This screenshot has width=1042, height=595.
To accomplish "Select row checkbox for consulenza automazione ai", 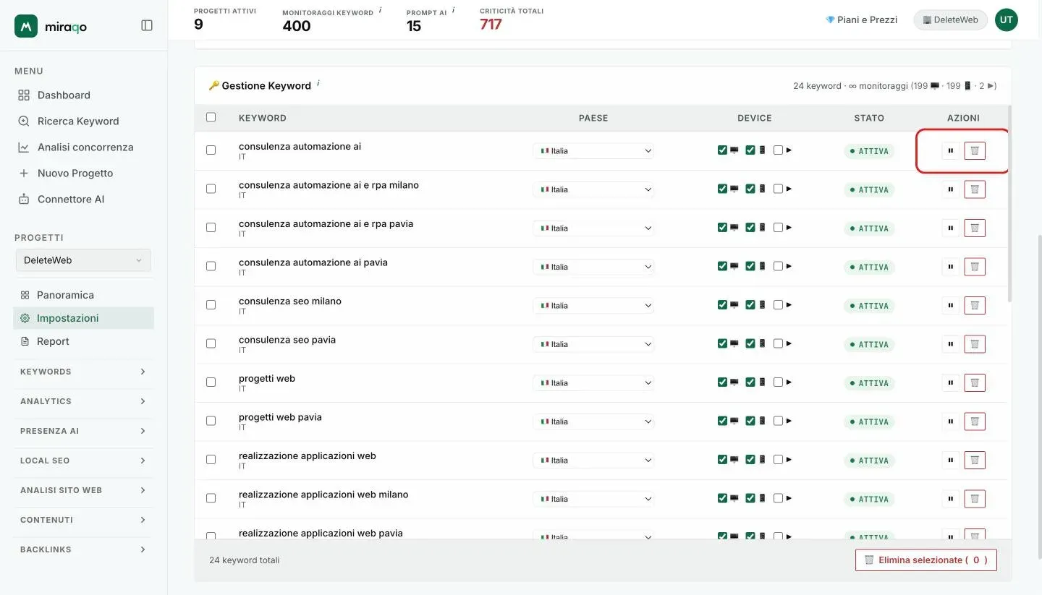I will pyautogui.click(x=211, y=150).
